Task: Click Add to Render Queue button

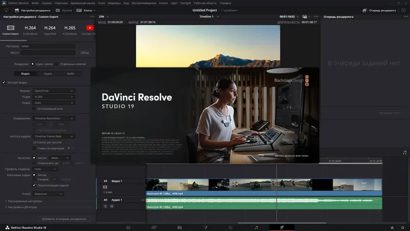Action: pos(64,219)
